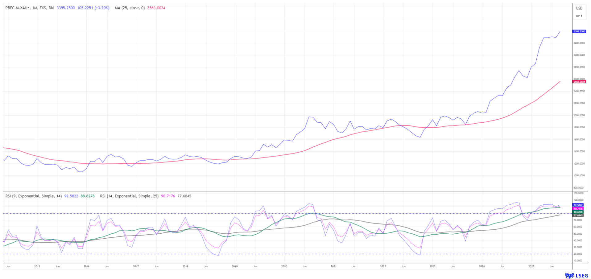591x279 pixels.
Task: Click the 3200.0000 price axis tick
Action: point(579,43)
